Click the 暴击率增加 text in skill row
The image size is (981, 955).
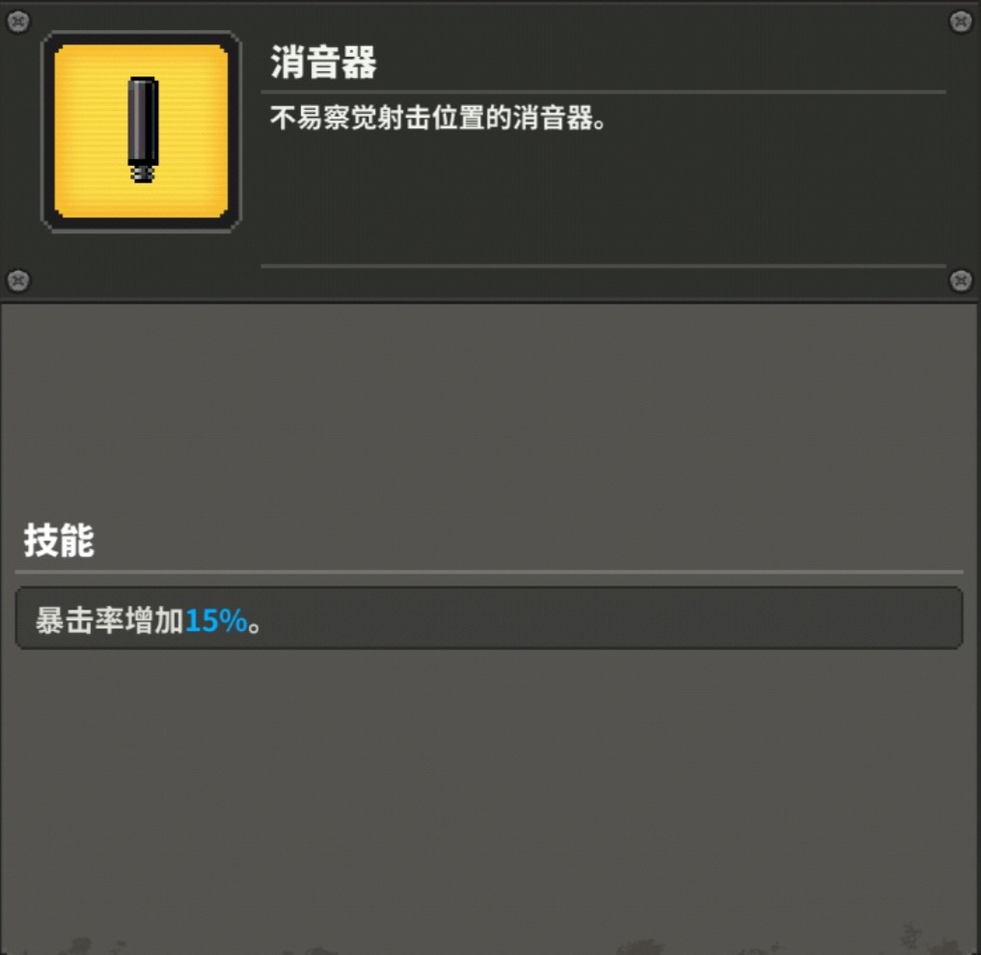110,621
